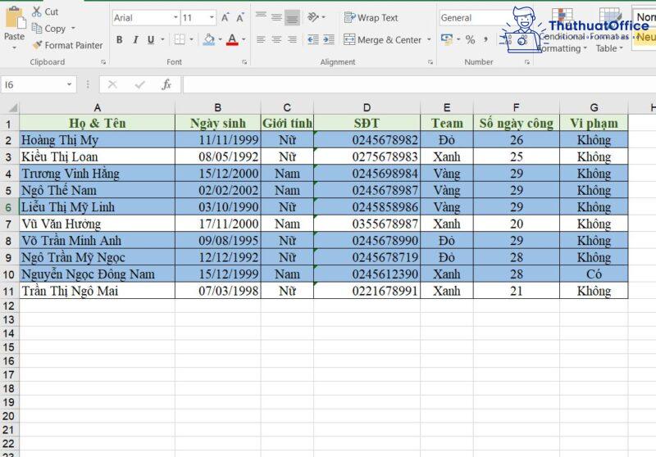Viewport: 656px width, 457px height.
Task: Align text left in cell
Action: pos(261,39)
